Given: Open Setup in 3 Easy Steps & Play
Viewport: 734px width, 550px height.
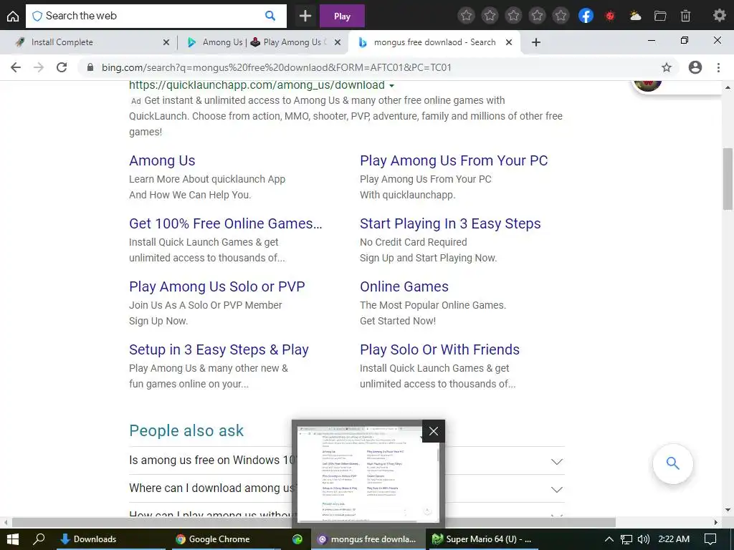Looking at the screenshot, I should (x=219, y=349).
